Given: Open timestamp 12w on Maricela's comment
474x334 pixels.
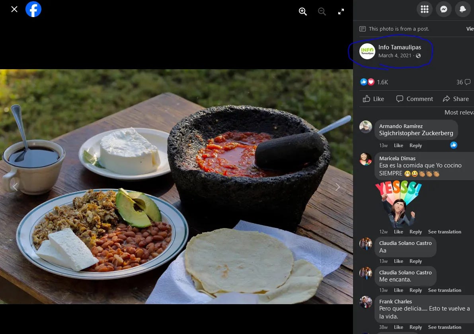Looking at the screenshot, I should click(383, 232).
